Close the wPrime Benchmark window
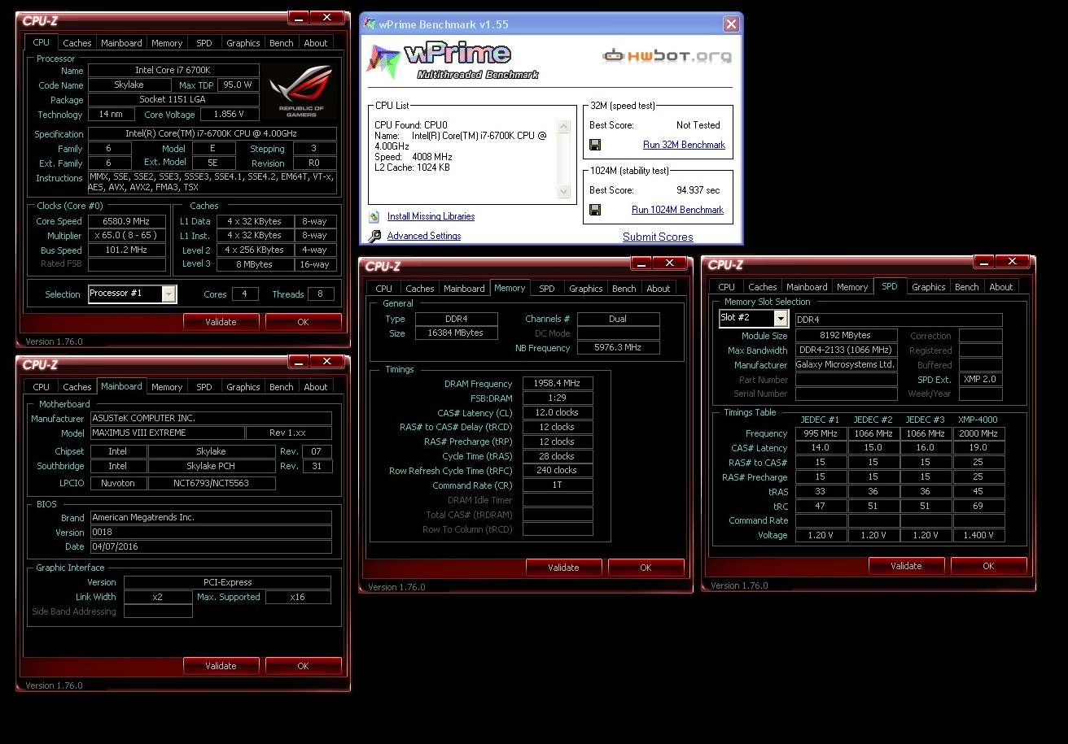The height and width of the screenshot is (744, 1068). point(730,24)
